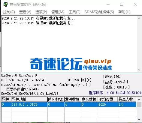The height and width of the screenshot is (123, 142).
Task: Click the 巨型多角虫9/0/1405 status line
Action: coord(21,89)
